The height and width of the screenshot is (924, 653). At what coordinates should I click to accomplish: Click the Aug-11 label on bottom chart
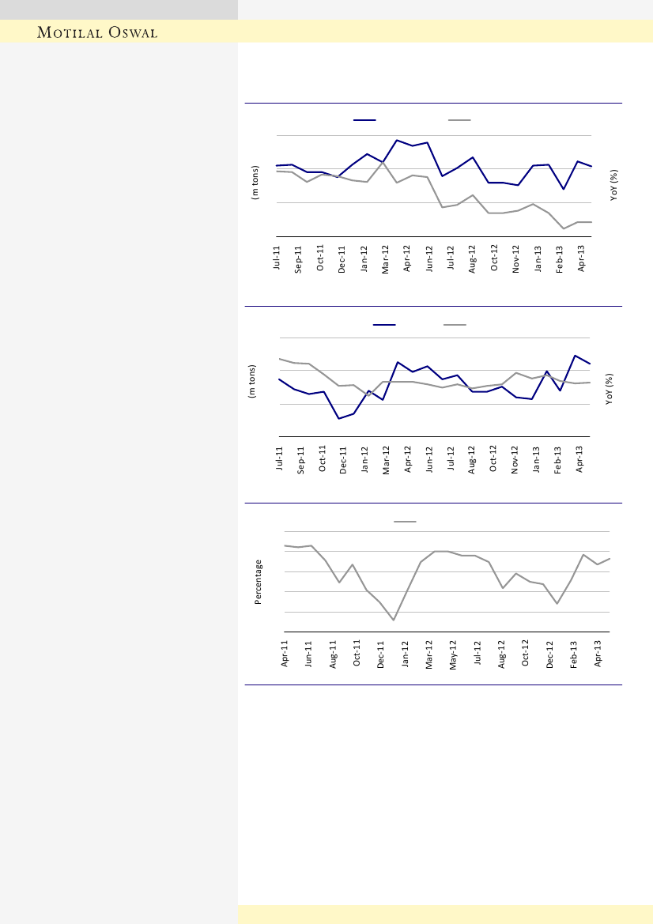coord(334,653)
